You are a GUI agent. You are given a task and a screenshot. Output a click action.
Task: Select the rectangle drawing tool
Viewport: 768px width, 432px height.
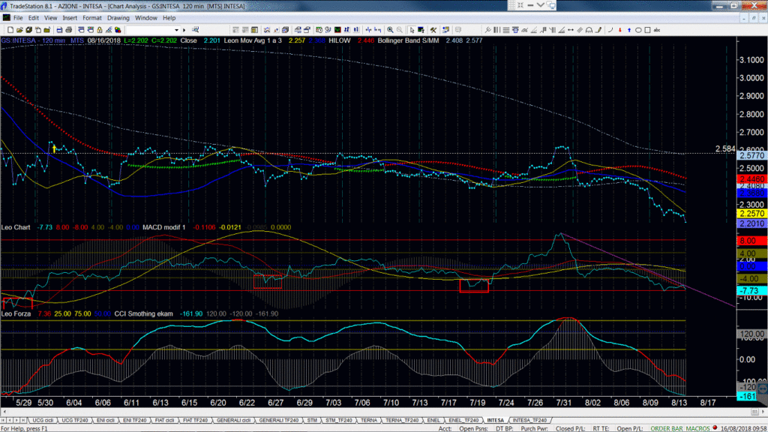pyautogui.click(x=647, y=30)
